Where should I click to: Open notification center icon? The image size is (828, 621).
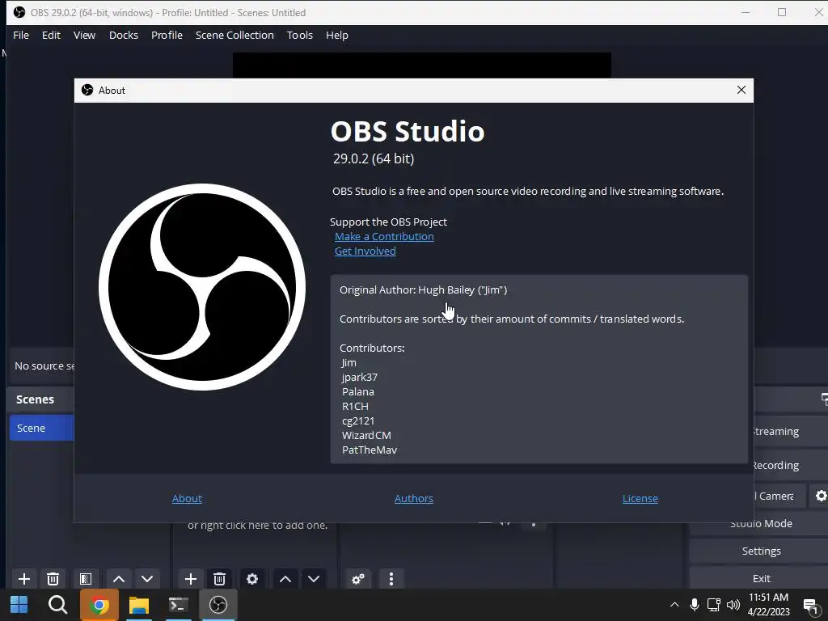click(810, 606)
